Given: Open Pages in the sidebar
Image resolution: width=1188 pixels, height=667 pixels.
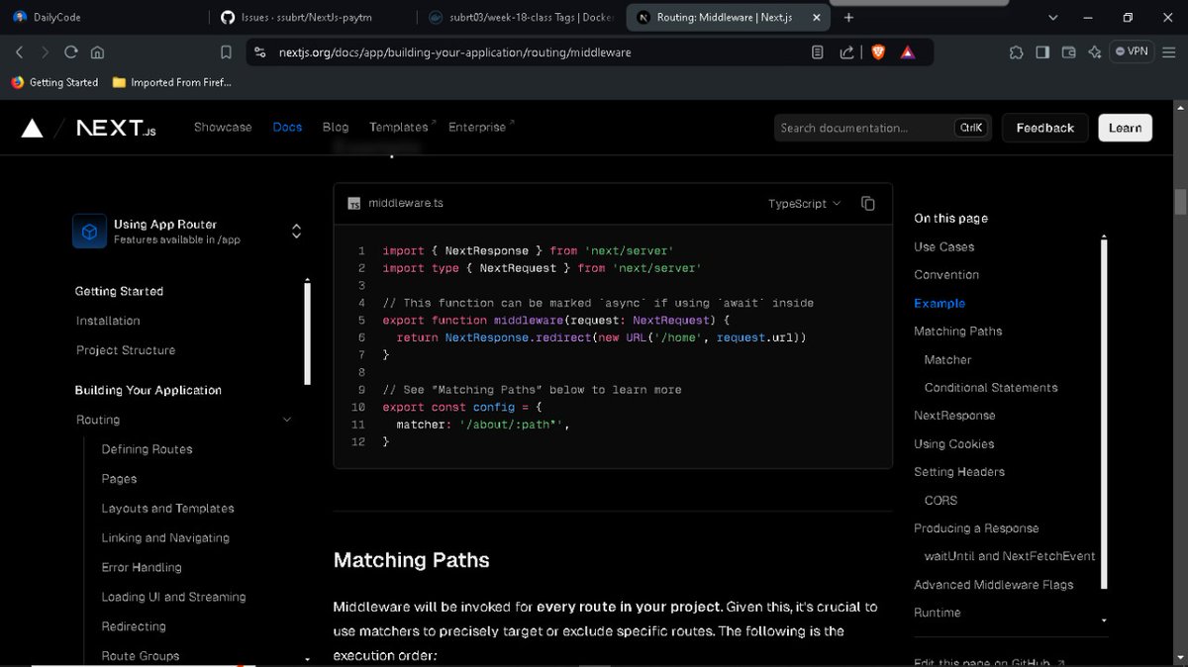Looking at the screenshot, I should [119, 479].
